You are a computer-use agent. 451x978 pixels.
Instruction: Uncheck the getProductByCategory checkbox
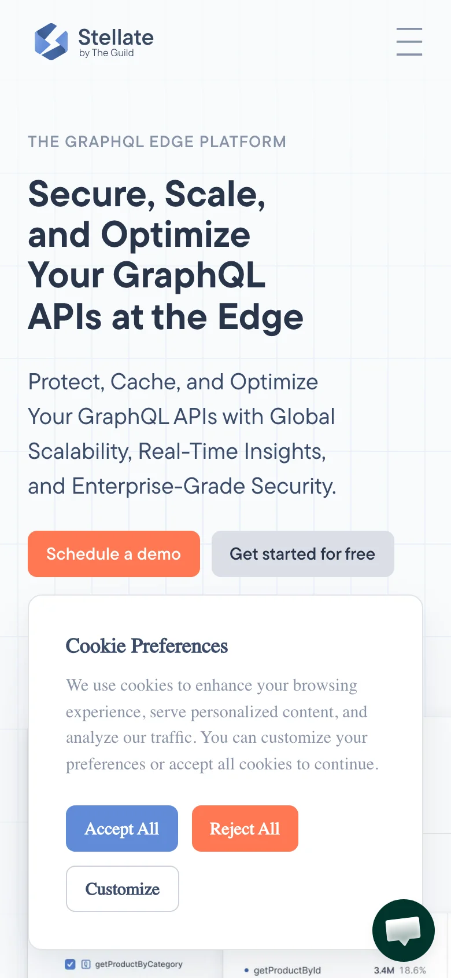tap(70, 964)
